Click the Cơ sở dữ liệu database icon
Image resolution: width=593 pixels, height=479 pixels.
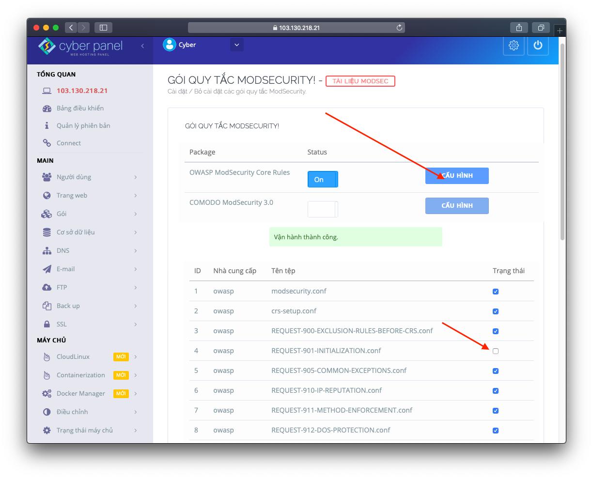(x=47, y=232)
